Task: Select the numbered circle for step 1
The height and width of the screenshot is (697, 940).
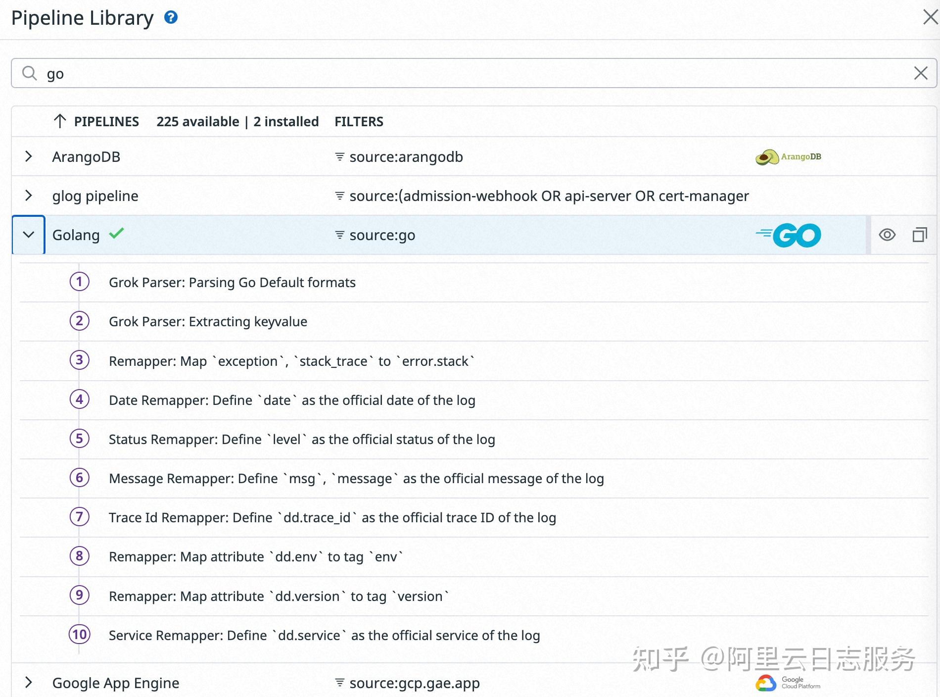Action: (x=79, y=282)
